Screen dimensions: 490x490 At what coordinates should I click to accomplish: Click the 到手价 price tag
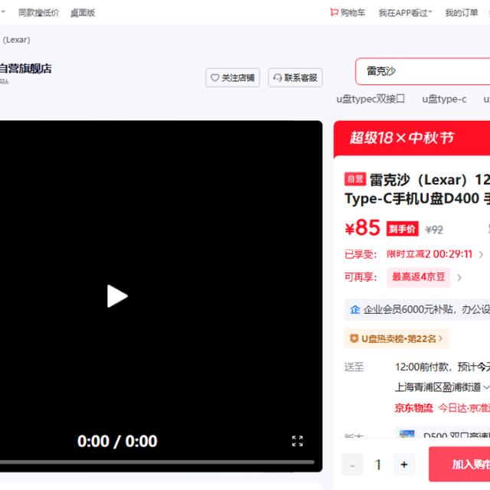403,229
